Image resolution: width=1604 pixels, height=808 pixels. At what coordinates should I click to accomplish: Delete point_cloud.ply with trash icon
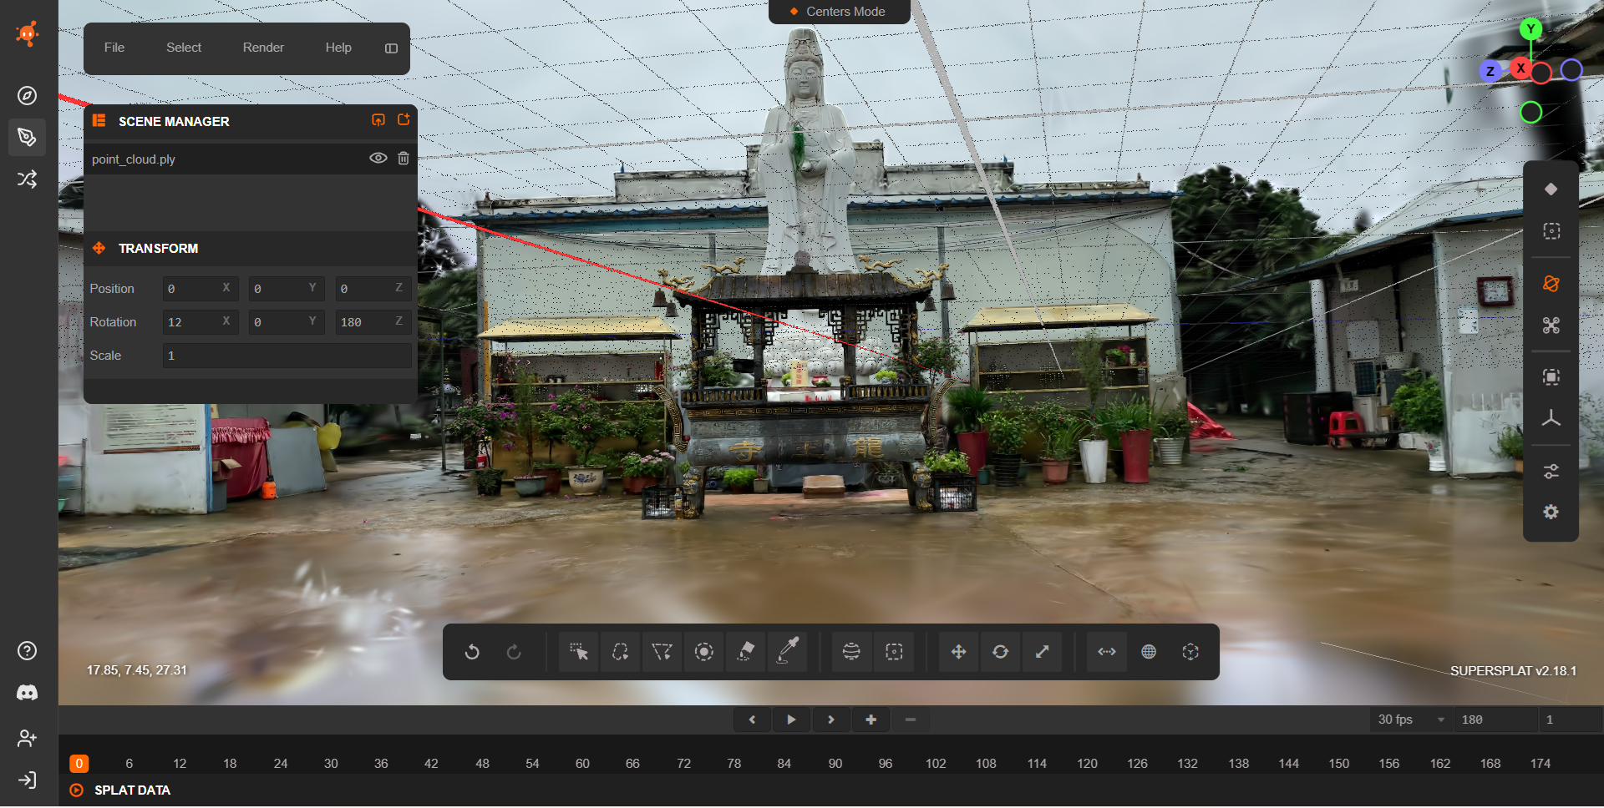coord(404,159)
